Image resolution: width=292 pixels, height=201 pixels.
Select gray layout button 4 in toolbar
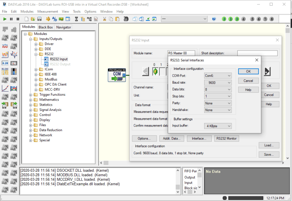pos(243,19)
